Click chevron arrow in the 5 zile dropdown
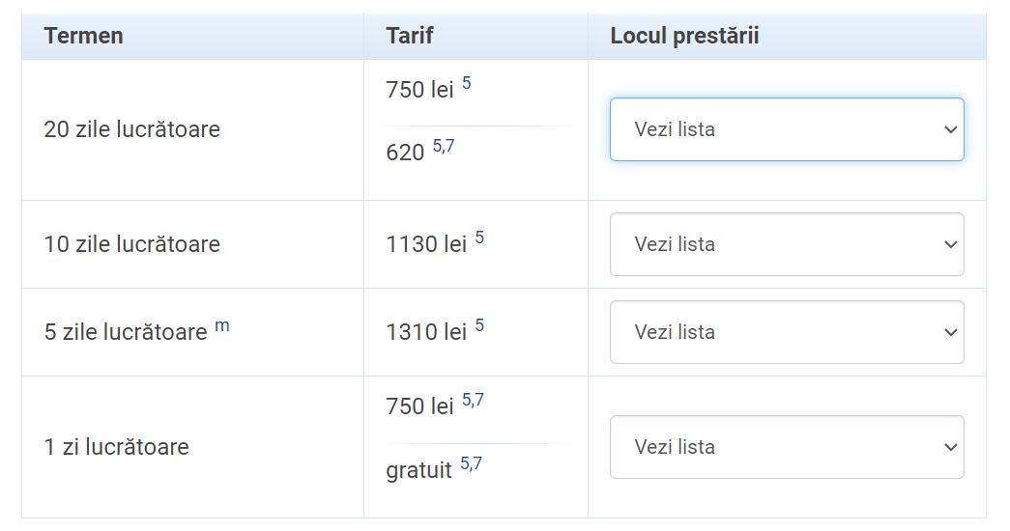Screen dimensions: 1010x531 pos(950,333)
